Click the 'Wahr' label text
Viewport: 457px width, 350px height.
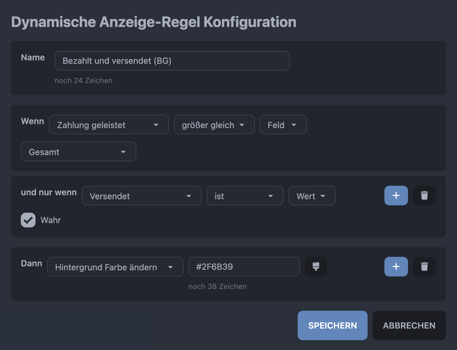(51, 220)
